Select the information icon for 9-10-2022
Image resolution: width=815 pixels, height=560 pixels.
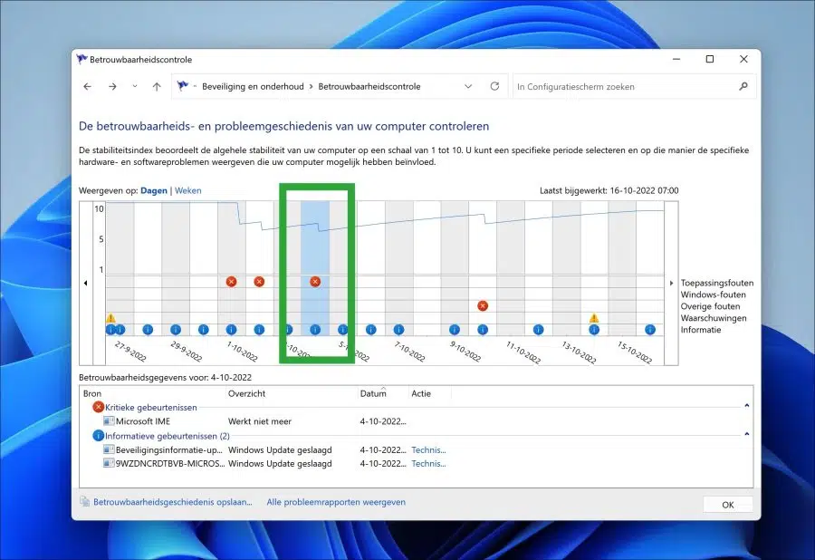click(x=455, y=330)
